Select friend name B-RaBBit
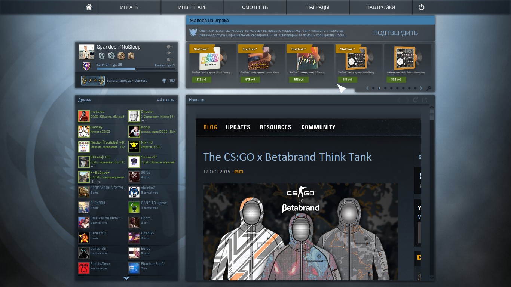Image resolution: width=511 pixels, height=287 pixels. (x=98, y=203)
